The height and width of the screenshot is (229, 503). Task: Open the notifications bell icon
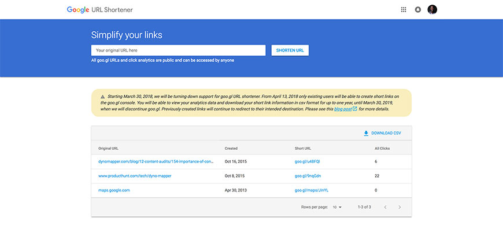click(x=417, y=10)
